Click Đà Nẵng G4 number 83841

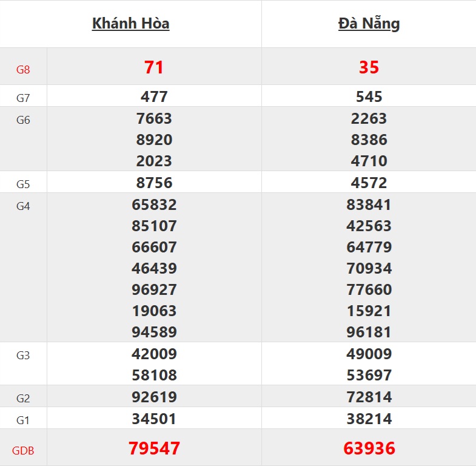point(369,204)
